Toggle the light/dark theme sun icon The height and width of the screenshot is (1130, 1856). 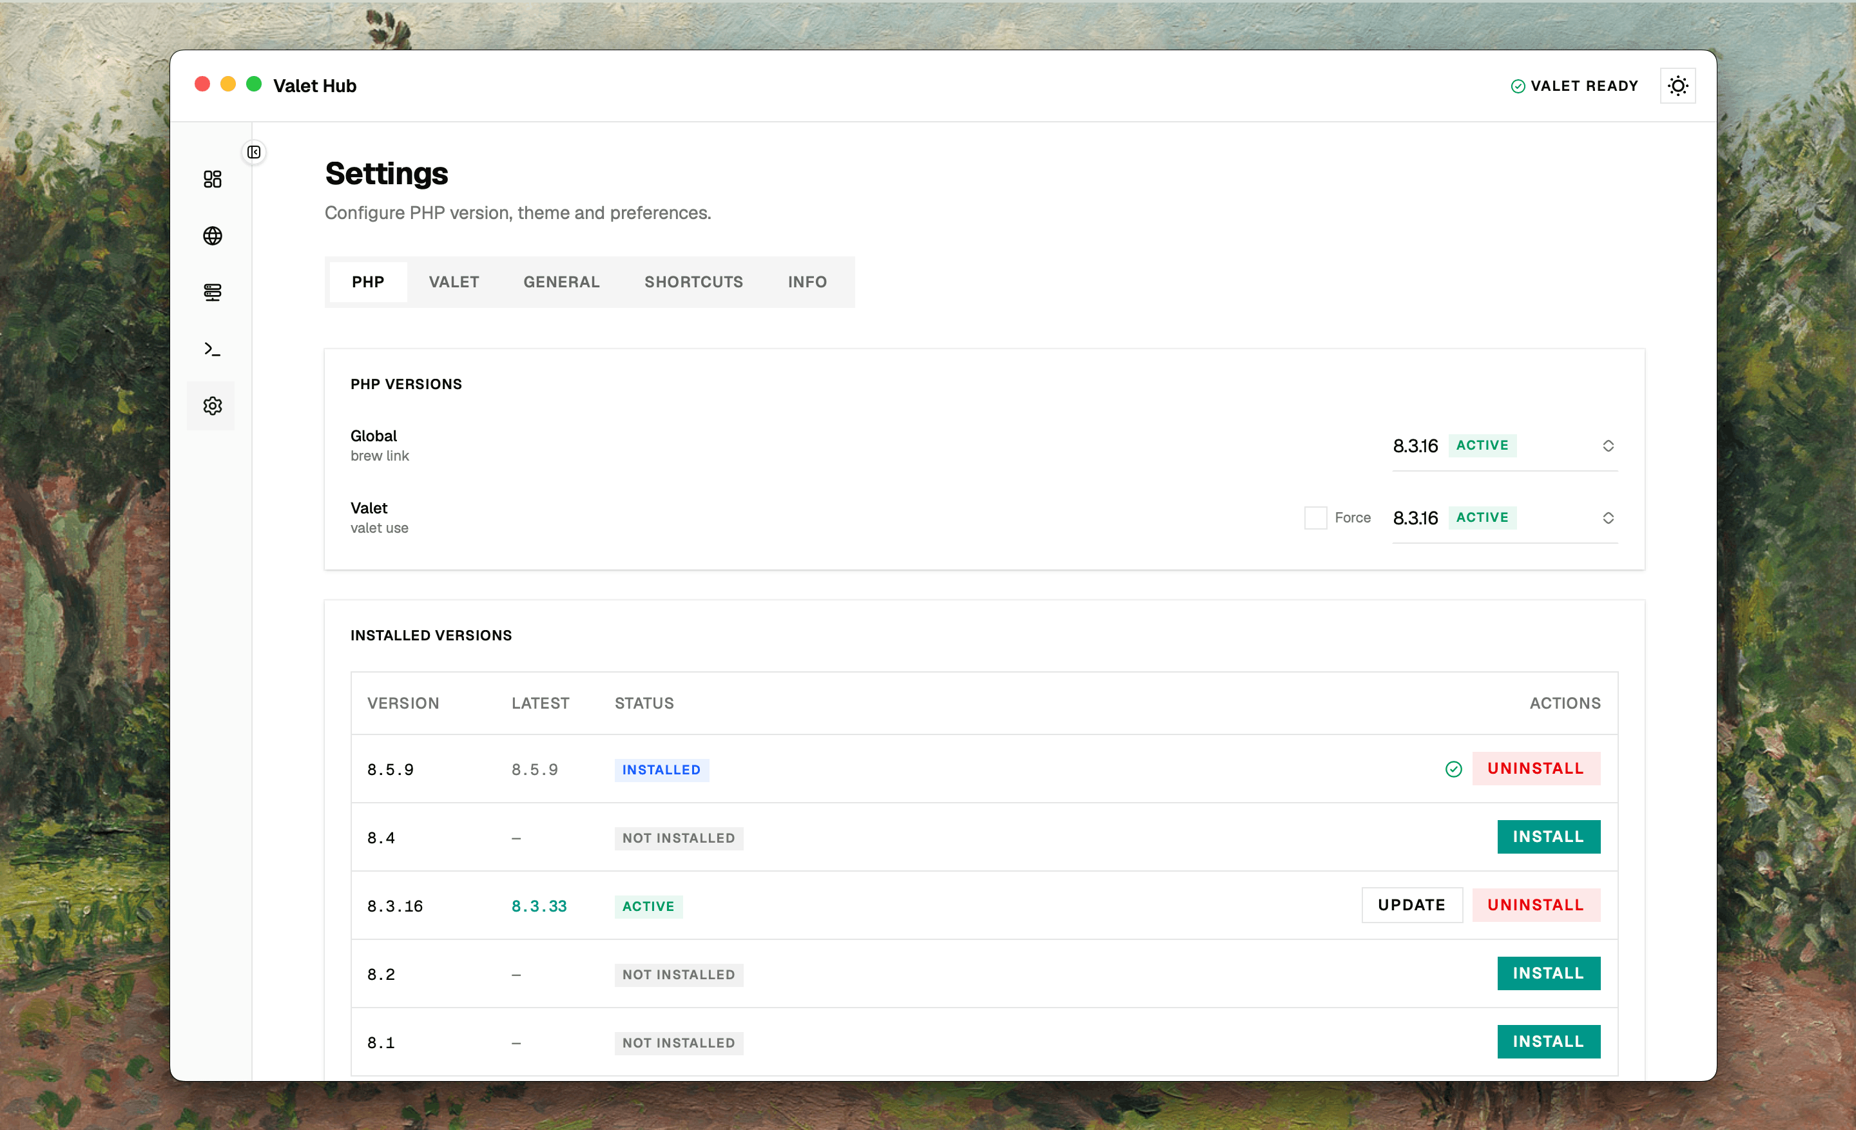[1677, 86]
